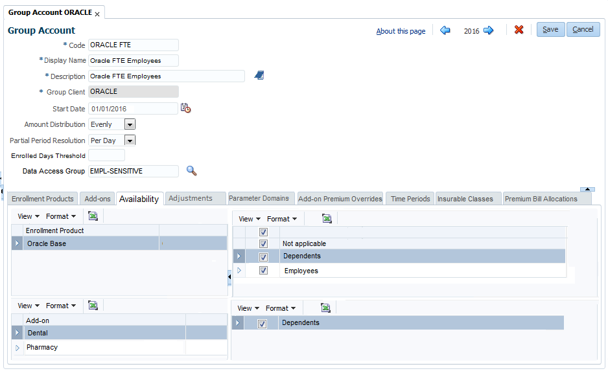Click the Enrollment Product column header
The width and height of the screenshot is (608, 371).
point(91,230)
